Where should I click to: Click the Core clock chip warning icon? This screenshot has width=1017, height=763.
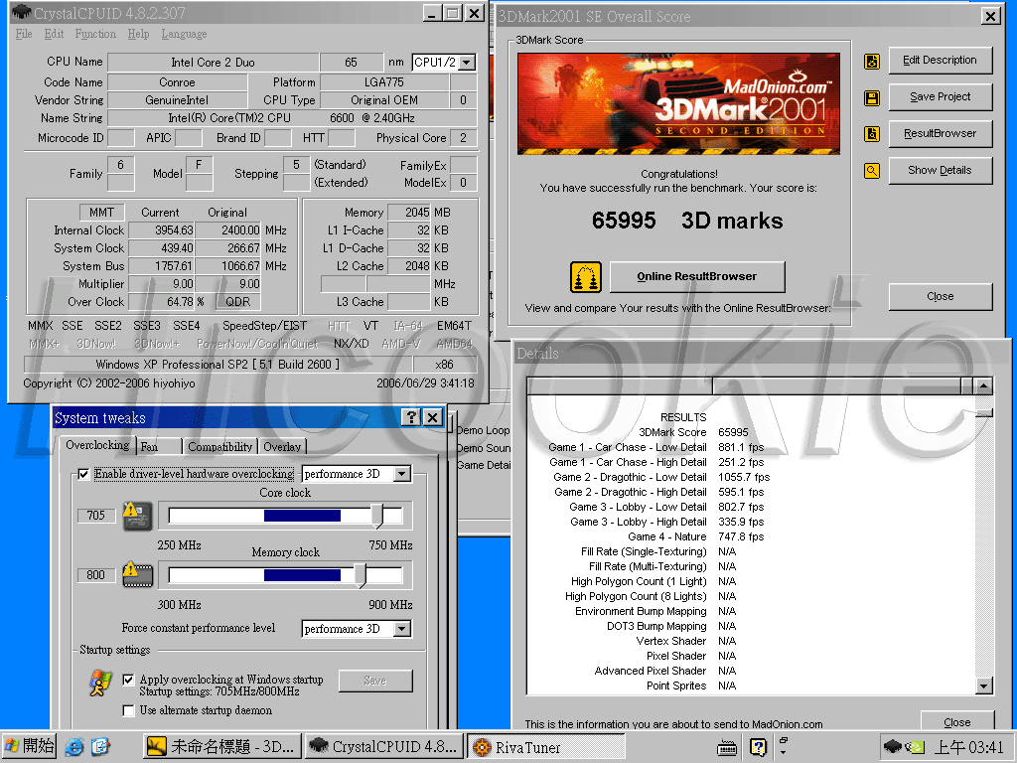coord(137,516)
